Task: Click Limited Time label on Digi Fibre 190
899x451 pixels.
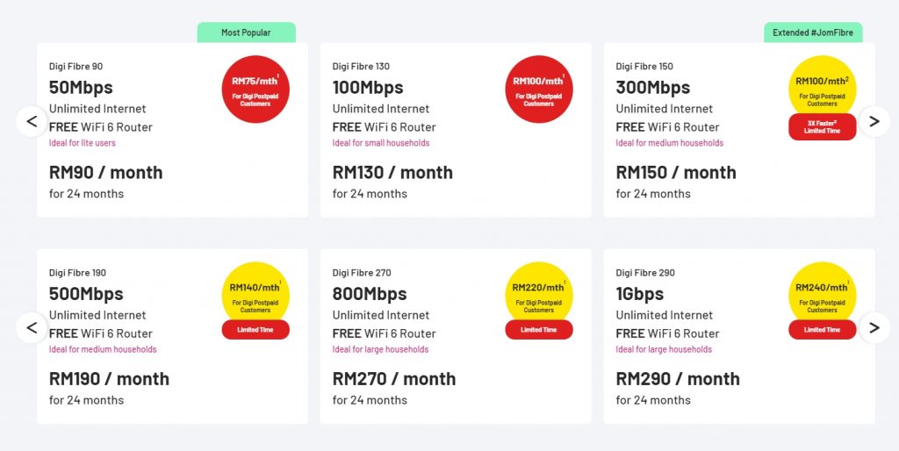Action: coord(255,330)
